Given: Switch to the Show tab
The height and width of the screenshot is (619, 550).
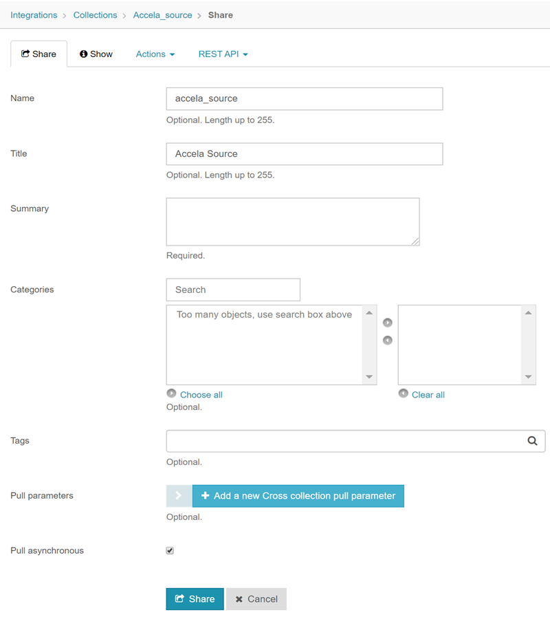Looking at the screenshot, I should (96, 54).
